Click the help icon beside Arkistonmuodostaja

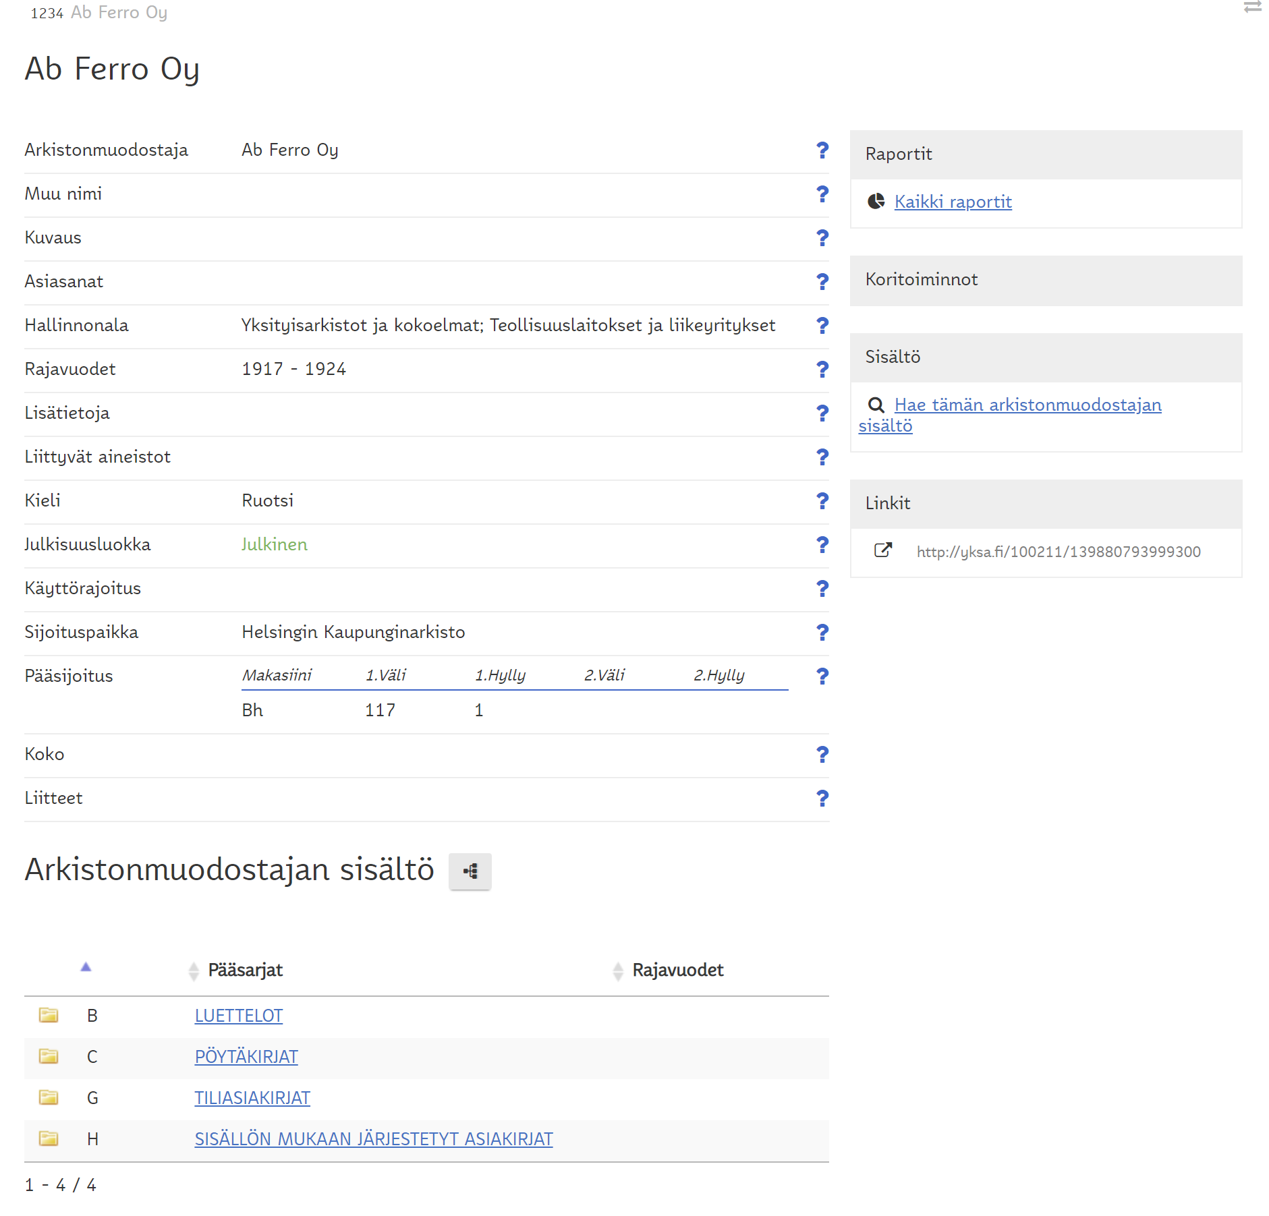click(x=822, y=150)
